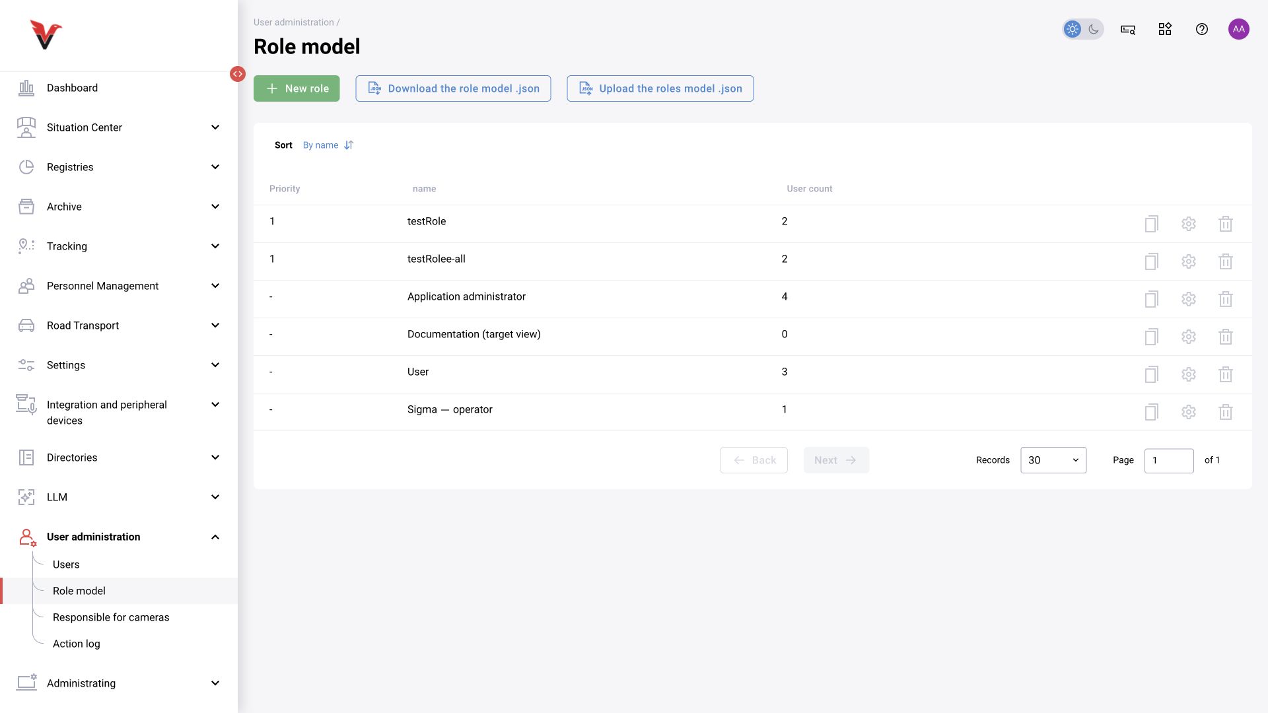The height and width of the screenshot is (713, 1268).
Task: Open the Records per page dropdown
Action: pos(1053,460)
